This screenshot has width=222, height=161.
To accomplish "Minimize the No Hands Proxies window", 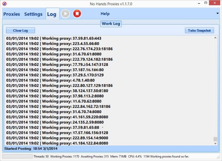I will [x=199, y=3].
